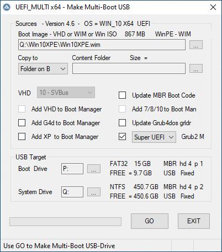Check Add G4d to Boot Manager

[x=22, y=123]
